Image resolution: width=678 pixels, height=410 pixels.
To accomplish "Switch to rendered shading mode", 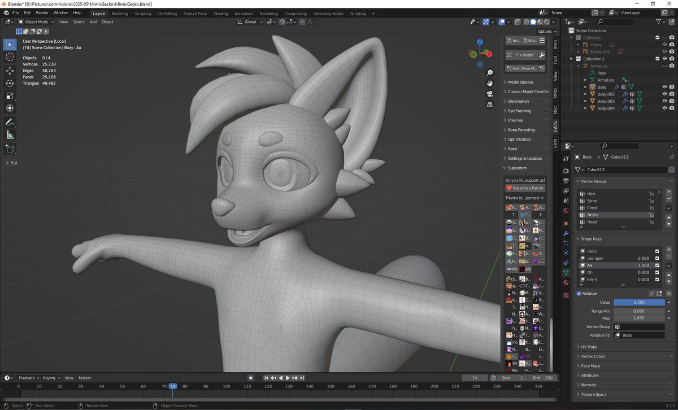I will click(547, 21).
